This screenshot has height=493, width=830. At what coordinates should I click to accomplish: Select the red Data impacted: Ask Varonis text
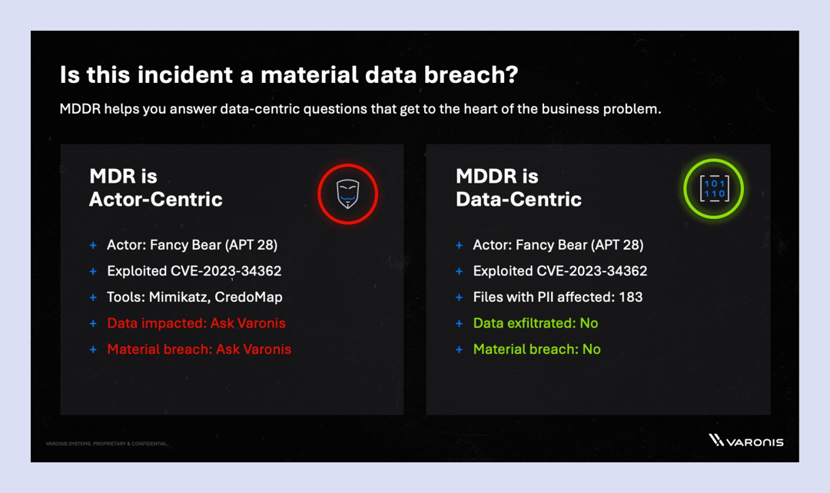click(196, 323)
